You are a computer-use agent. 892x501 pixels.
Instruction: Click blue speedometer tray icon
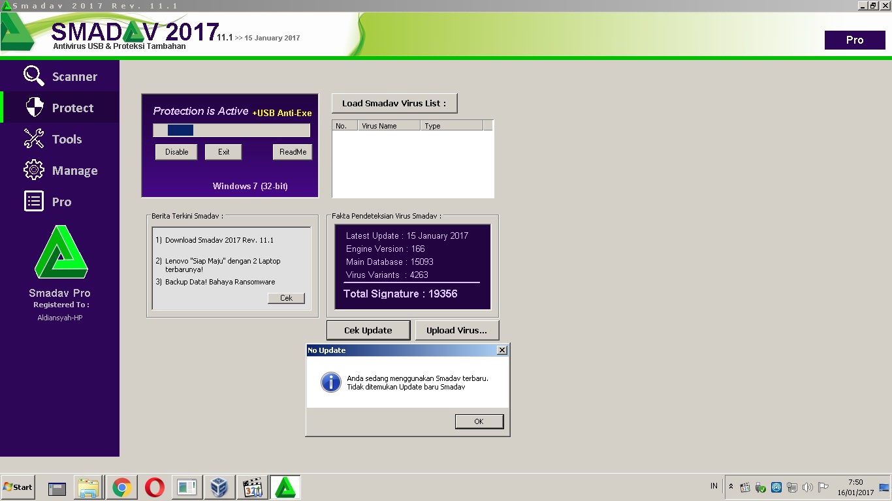click(776, 487)
